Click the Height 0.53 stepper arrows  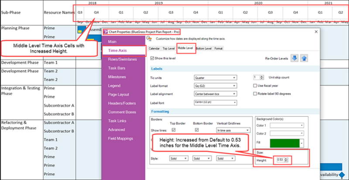[x=286, y=160]
